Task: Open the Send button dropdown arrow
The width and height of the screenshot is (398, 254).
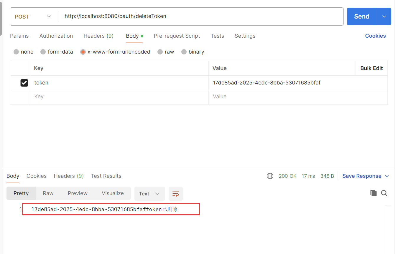Action: (x=384, y=16)
